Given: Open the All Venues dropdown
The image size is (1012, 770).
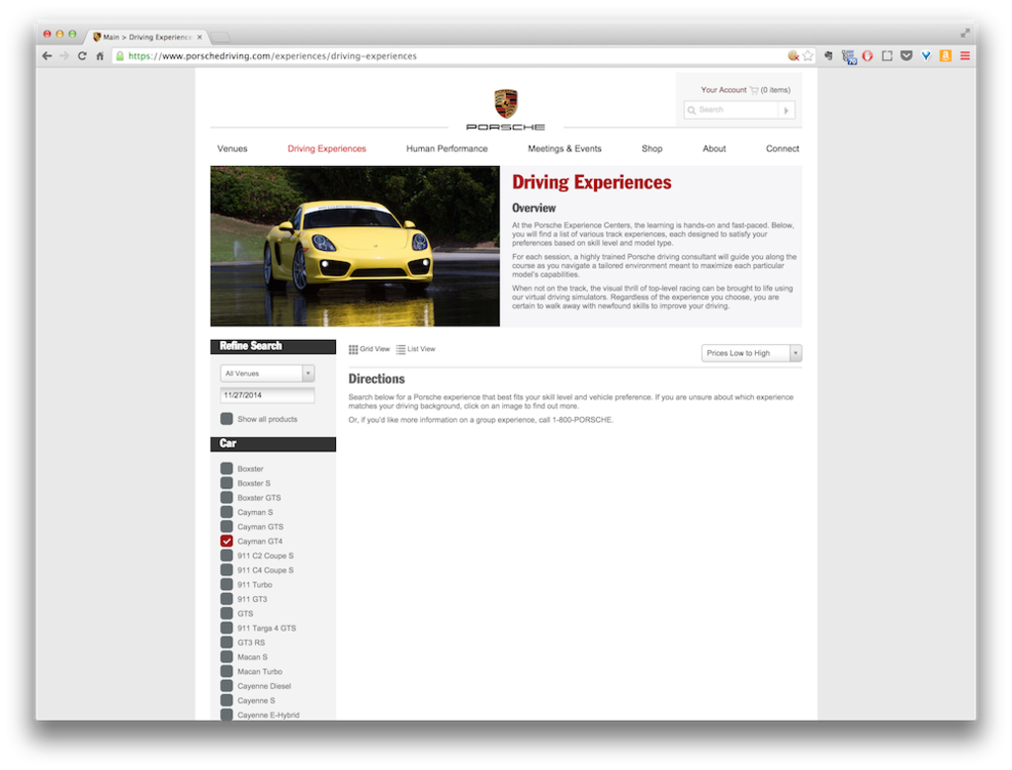Looking at the screenshot, I should point(267,374).
